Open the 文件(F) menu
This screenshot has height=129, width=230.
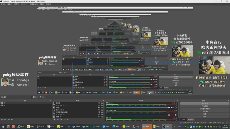pos(3,4)
